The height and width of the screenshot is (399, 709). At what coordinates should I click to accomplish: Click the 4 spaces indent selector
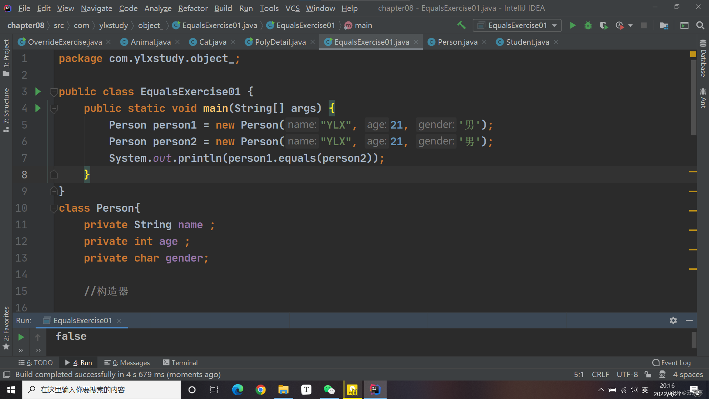(688, 375)
